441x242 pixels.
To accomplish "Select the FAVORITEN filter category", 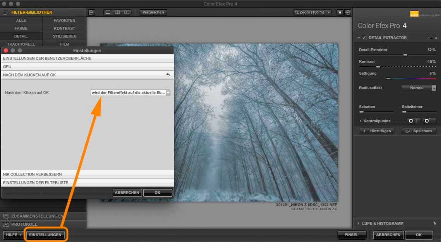I will (x=64, y=20).
